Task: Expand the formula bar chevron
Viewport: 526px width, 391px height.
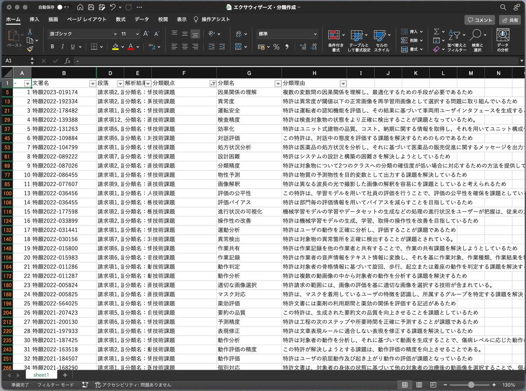Action: [x=521, y=61]
